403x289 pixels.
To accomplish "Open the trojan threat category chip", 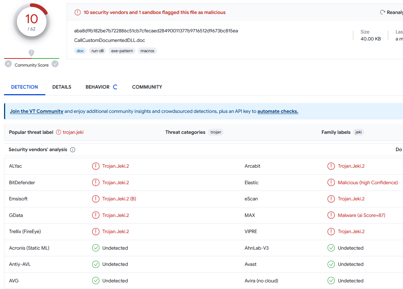I will [x=215, y=132].
